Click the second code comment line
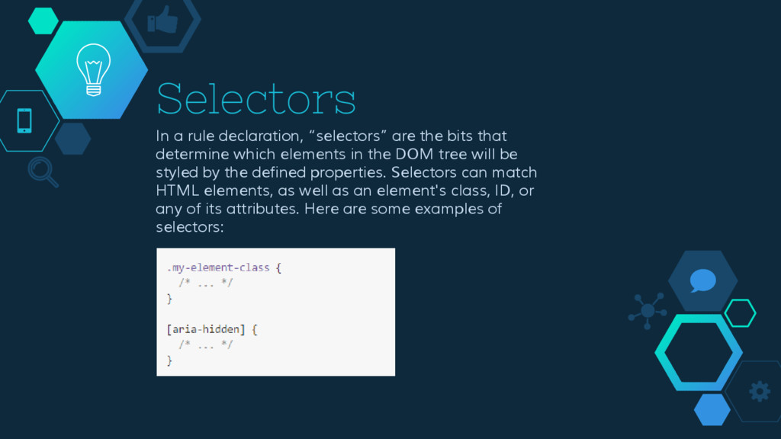The height and width of the screenshot is (439, 781). tap(206, 344)
